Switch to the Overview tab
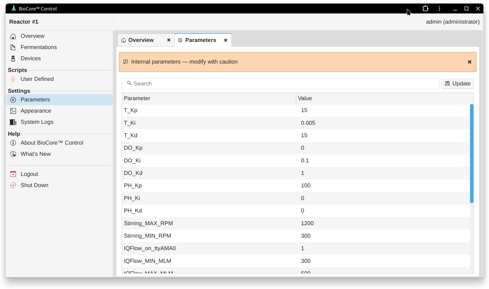Image resolution: width=489 pixels, height=289 pixels. 141,40
